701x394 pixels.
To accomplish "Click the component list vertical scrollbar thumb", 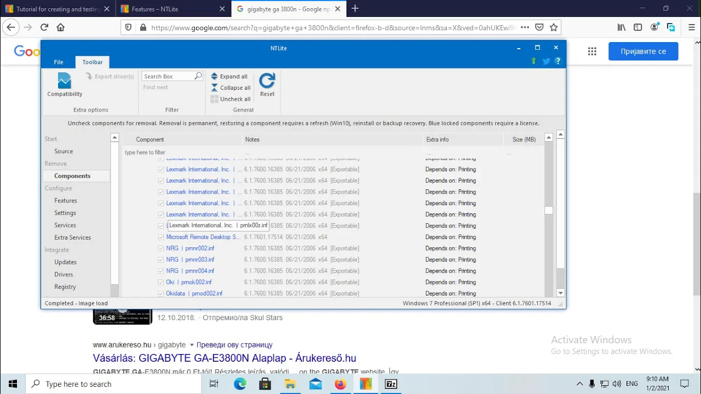I will [549, 211].
